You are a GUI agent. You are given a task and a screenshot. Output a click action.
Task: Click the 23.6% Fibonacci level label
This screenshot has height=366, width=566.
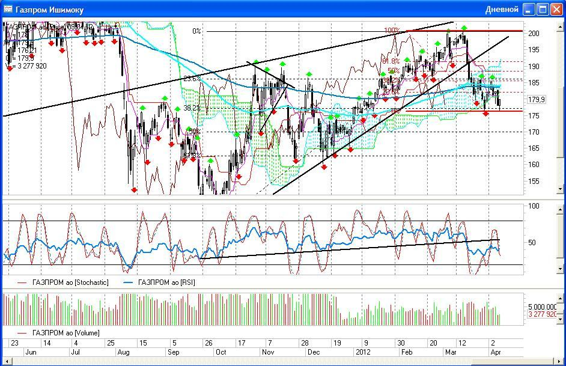click(192, 79)
